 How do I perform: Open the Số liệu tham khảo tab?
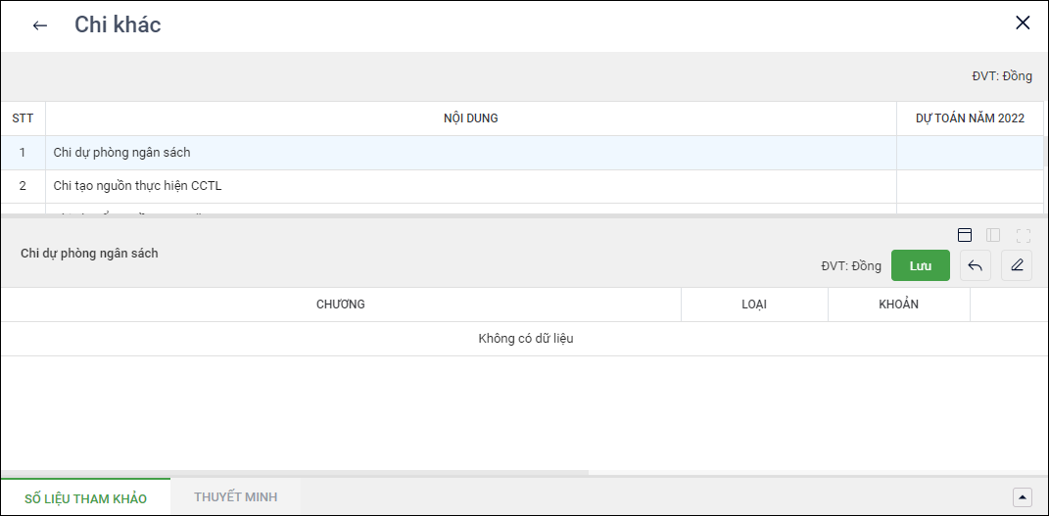click(x=85, y=498)
